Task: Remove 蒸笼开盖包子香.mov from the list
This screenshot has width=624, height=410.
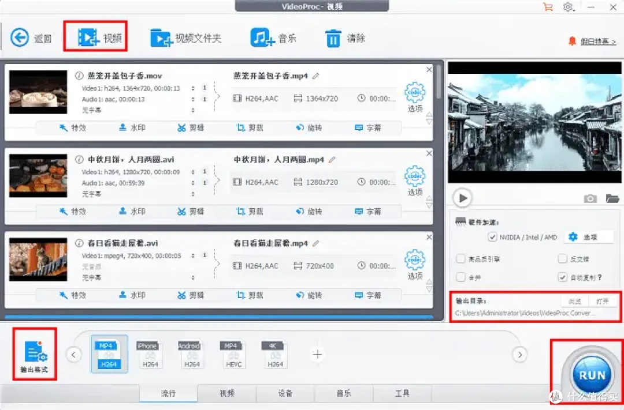Action: point(429,70)
